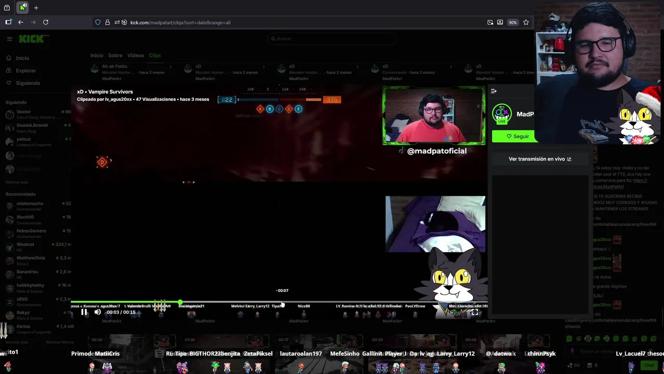This screenshot has height=374, width=664.
Task: Click the Kick tab with audio icon
Action: 23,8
